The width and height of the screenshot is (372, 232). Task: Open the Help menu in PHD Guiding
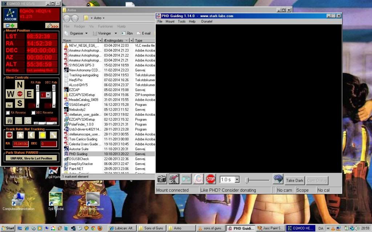click(192, 21)
